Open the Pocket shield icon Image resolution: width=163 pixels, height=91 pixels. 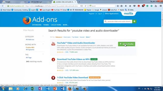[134, 6]
